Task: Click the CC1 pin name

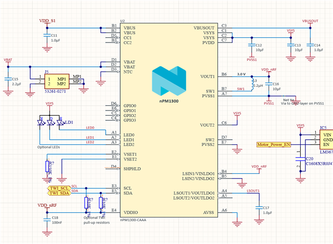Action: 127,38
